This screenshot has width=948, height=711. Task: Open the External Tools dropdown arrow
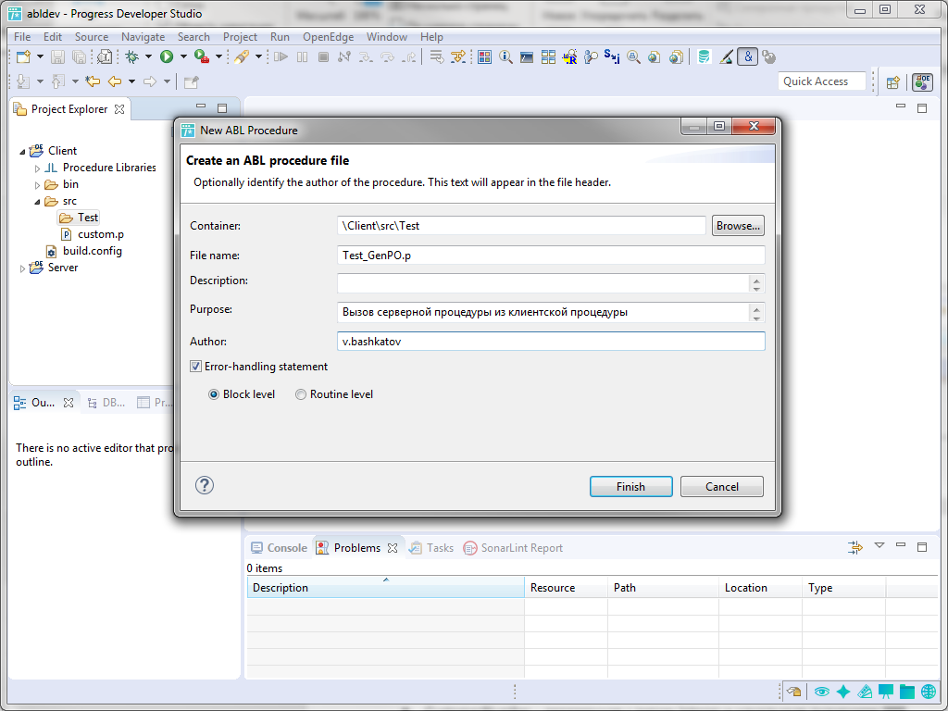218,56
